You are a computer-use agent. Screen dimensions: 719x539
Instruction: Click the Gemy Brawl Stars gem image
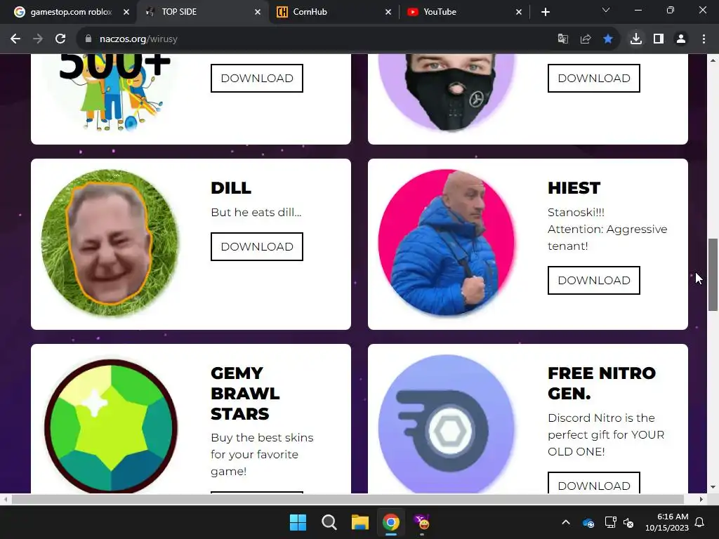110,425
